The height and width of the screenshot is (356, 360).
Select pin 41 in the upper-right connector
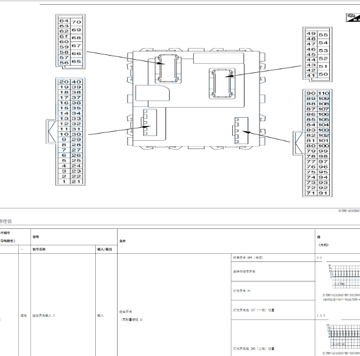click(x=311, y=76)
